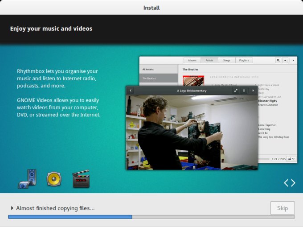Click the Skip button
This screenshot has width=303, height=227.
[283, 208]
